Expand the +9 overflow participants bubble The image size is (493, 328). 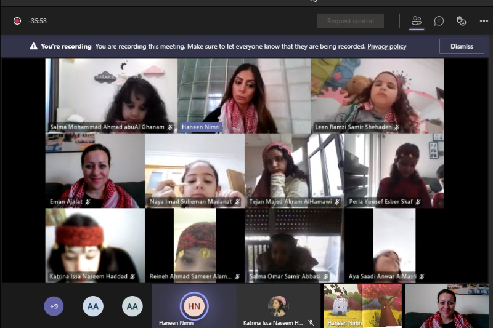point(54,306)
